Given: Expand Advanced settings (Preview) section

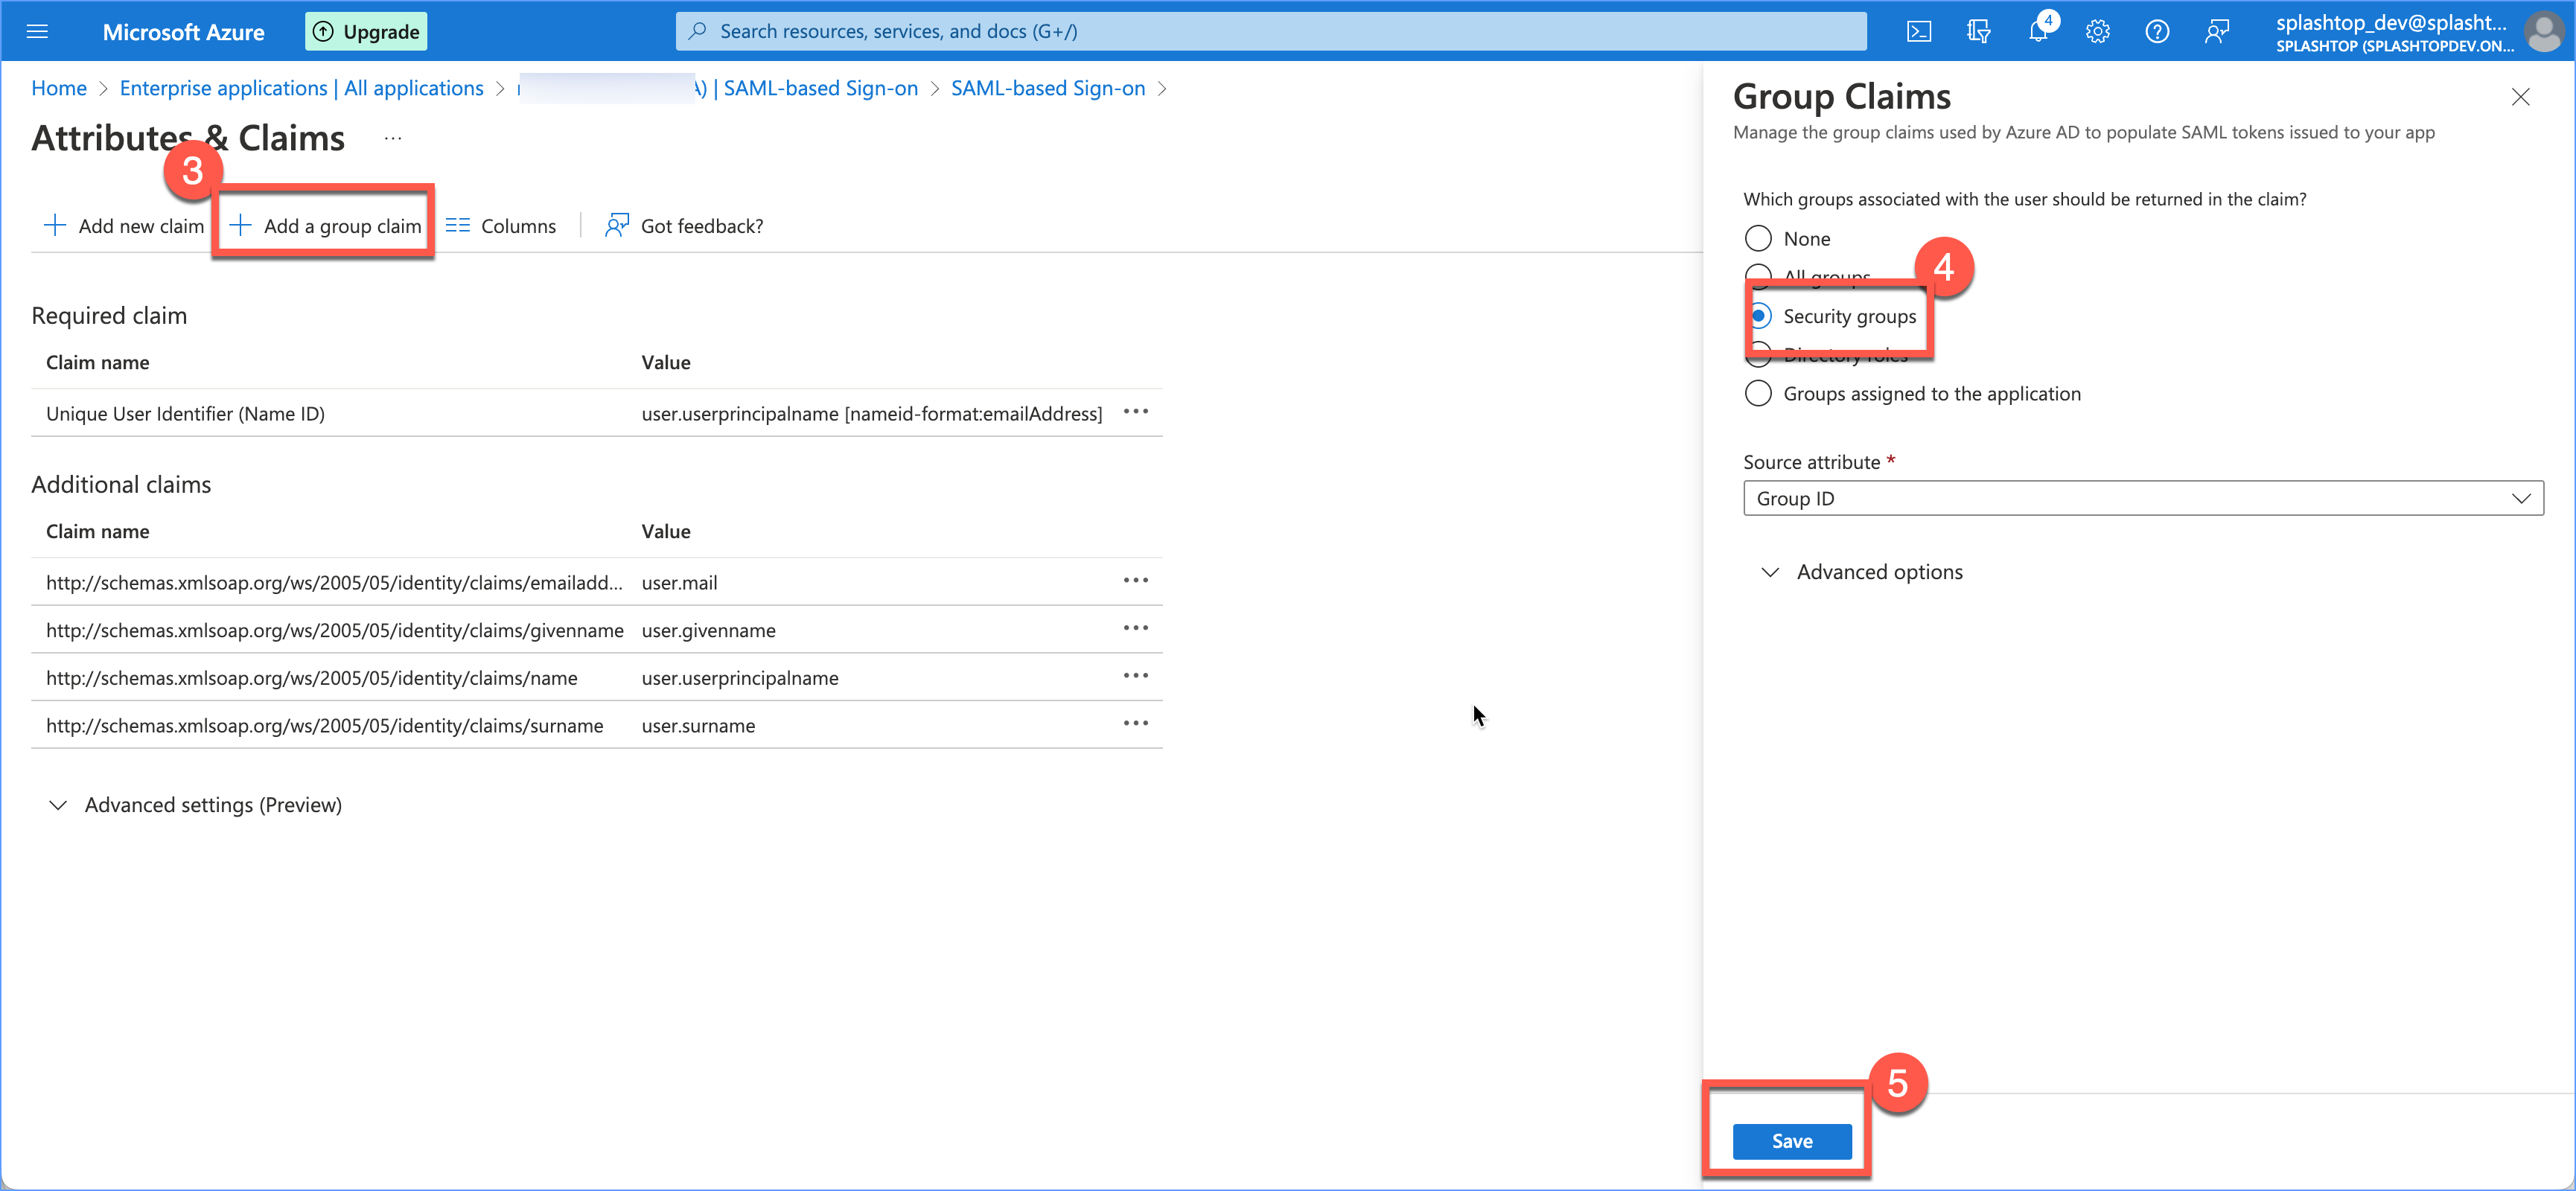Looking at the screenshot, I should 196,805.
